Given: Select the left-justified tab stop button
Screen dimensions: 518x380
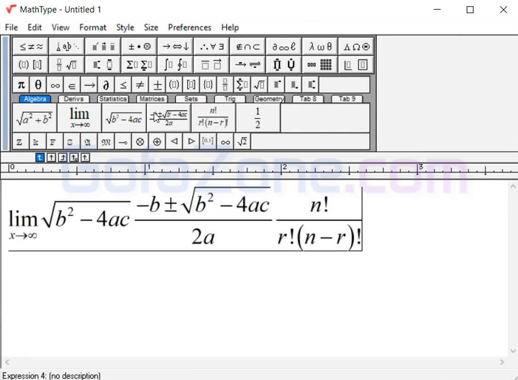Looking at the screenshot, I should 40,158.
